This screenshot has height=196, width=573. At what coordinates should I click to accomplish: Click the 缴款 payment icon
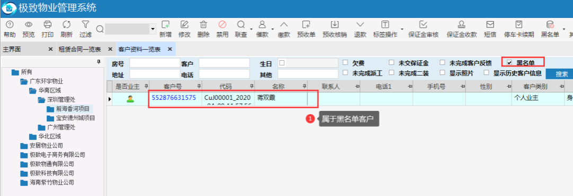(284, 25)
